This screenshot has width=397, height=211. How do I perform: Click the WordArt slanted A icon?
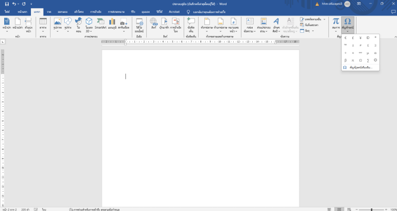point(276,24)
